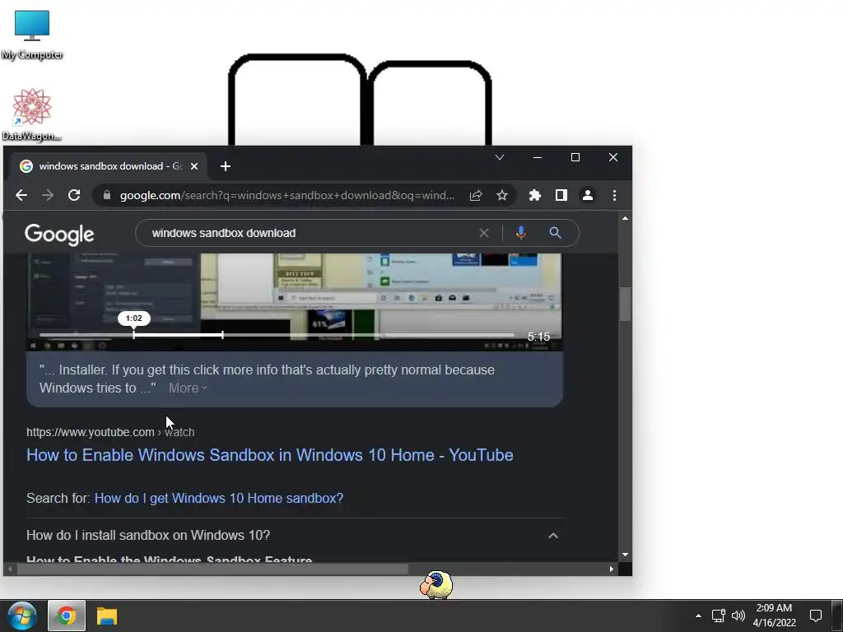Clear the search query text

pyautogui.click(x=484, y=233)
